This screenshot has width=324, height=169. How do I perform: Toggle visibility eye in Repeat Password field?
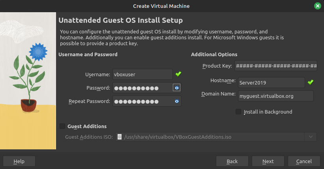coord(177,101)
